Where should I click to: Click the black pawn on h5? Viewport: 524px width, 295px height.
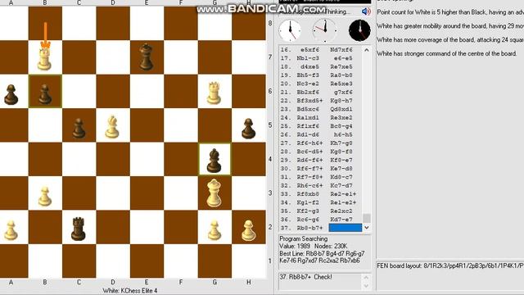248,128
